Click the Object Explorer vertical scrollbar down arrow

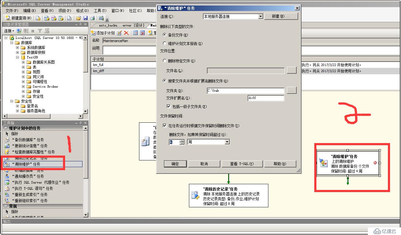85,111
